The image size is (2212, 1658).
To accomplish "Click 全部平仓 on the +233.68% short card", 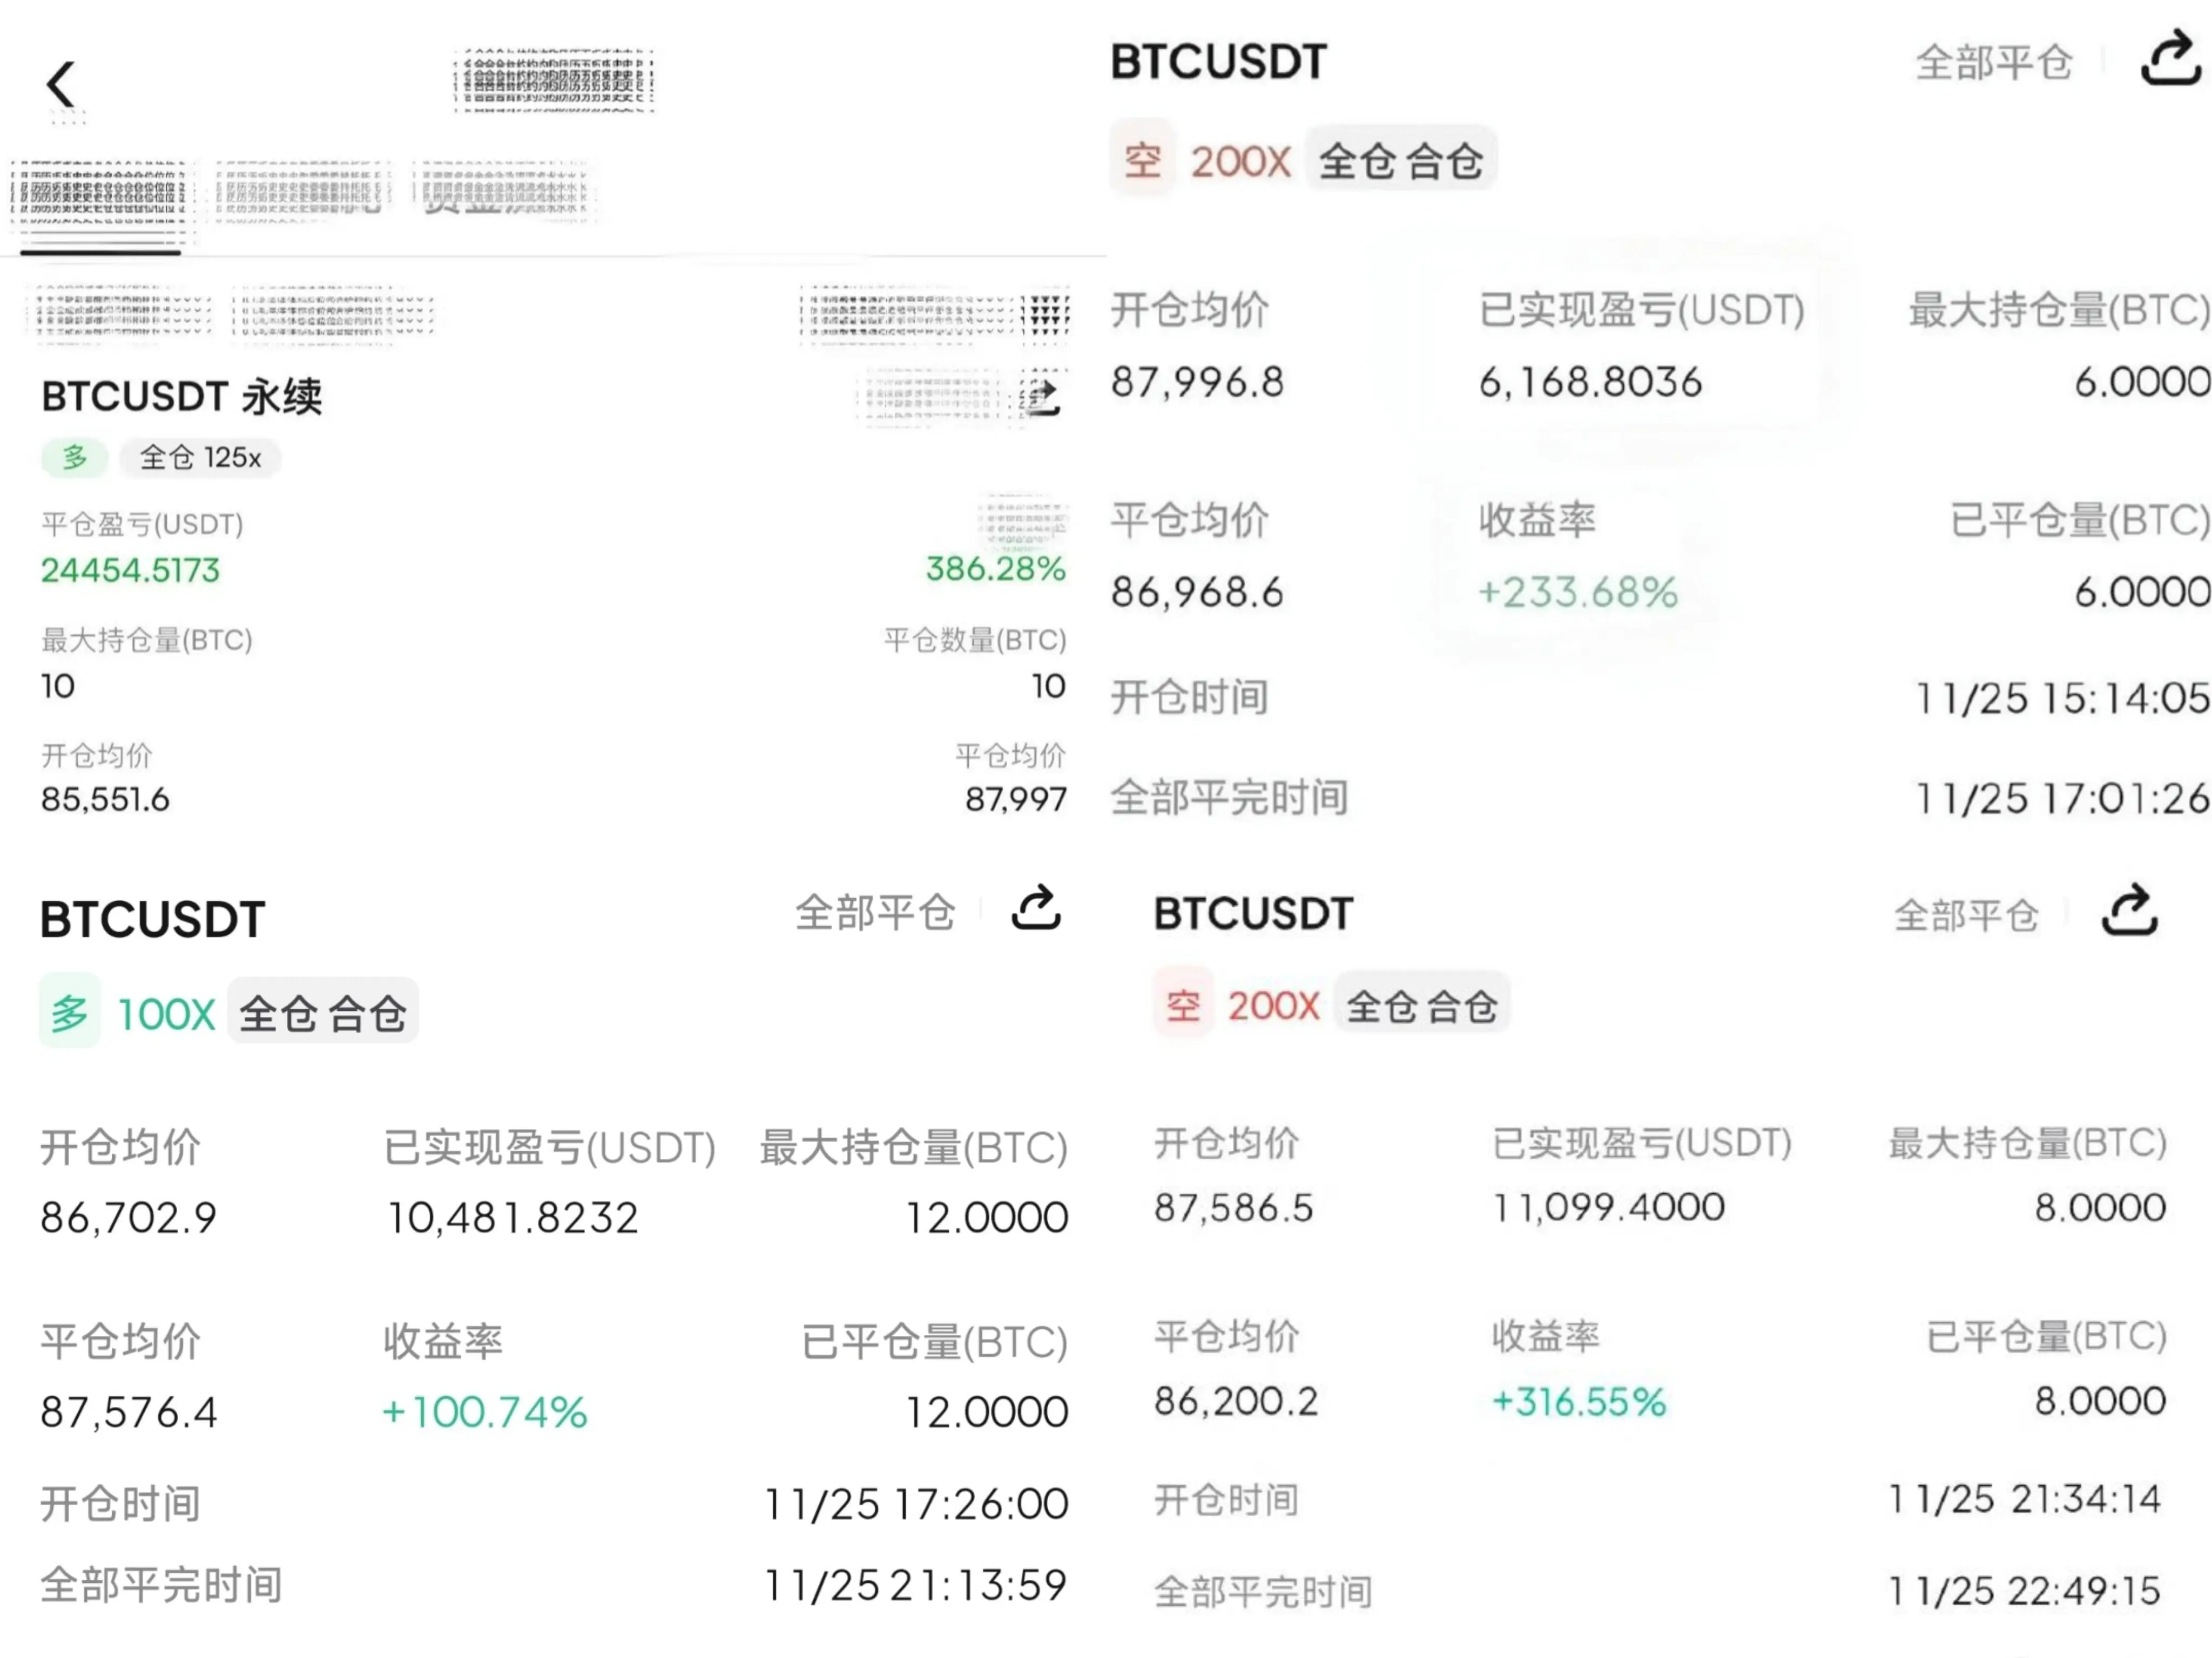I will pos(1993,62).
